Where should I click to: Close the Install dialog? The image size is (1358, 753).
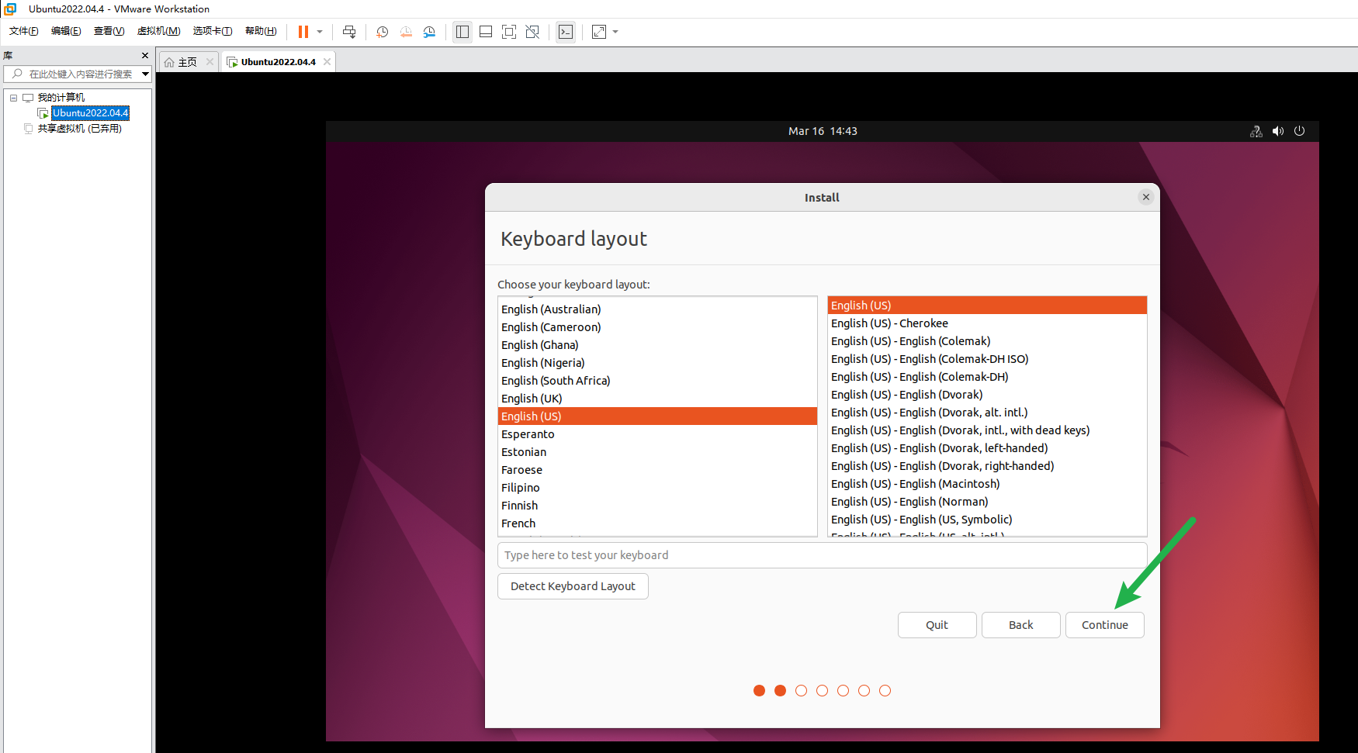click(1146, 197)
